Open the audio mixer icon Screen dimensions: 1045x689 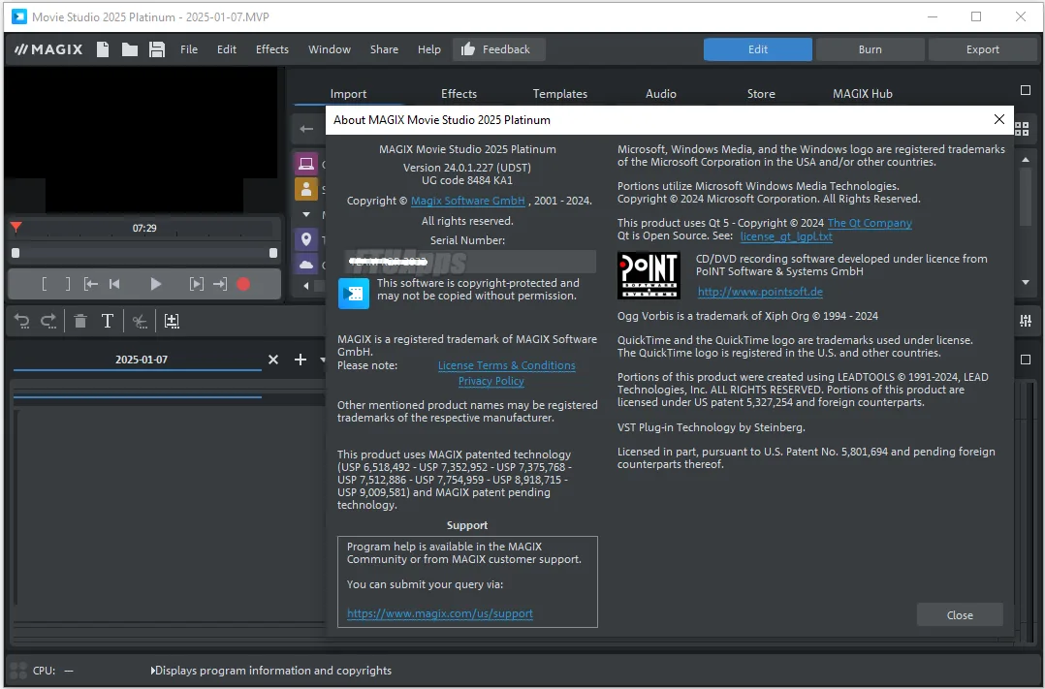[1025, 321]
